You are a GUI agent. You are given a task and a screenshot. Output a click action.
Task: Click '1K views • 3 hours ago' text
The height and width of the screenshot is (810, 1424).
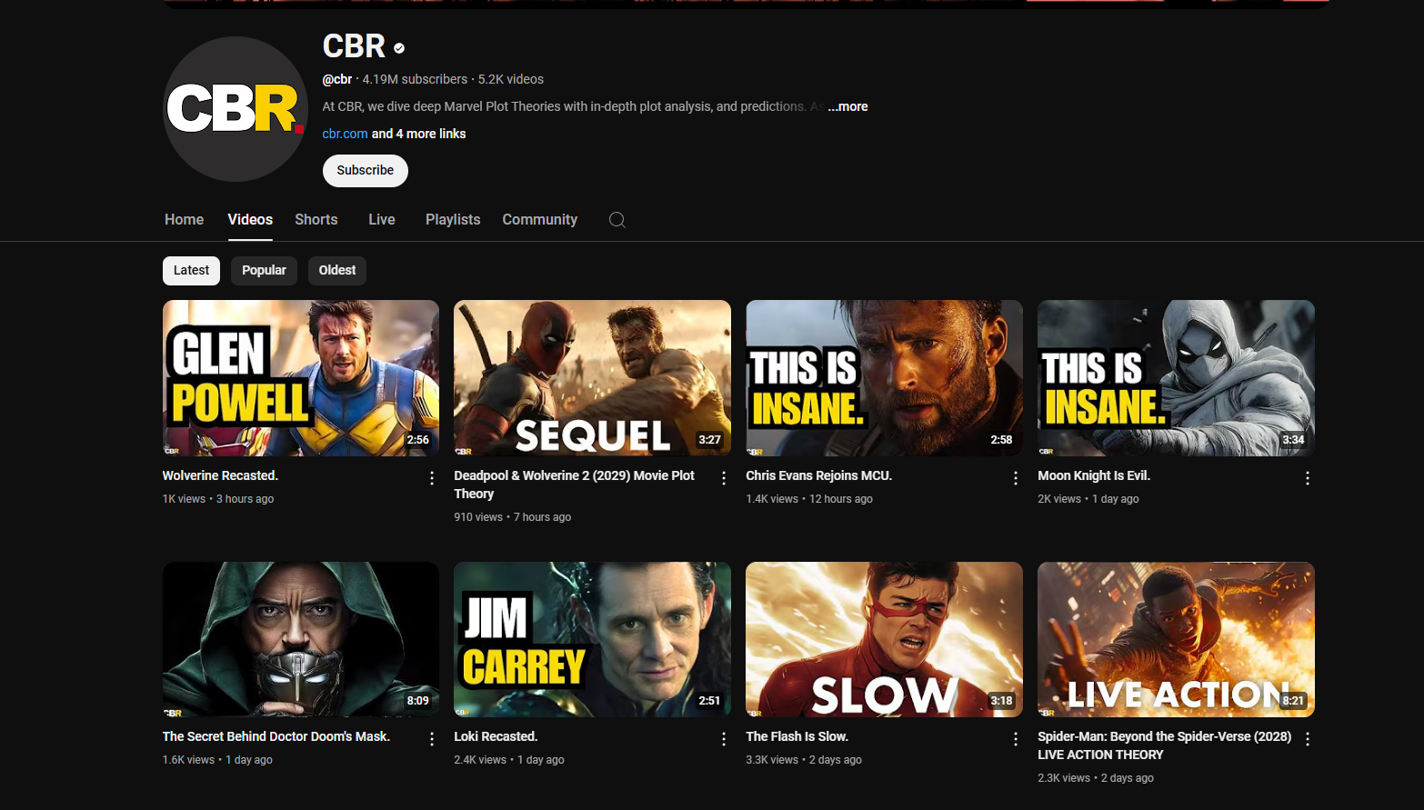[x=218, y=499]
